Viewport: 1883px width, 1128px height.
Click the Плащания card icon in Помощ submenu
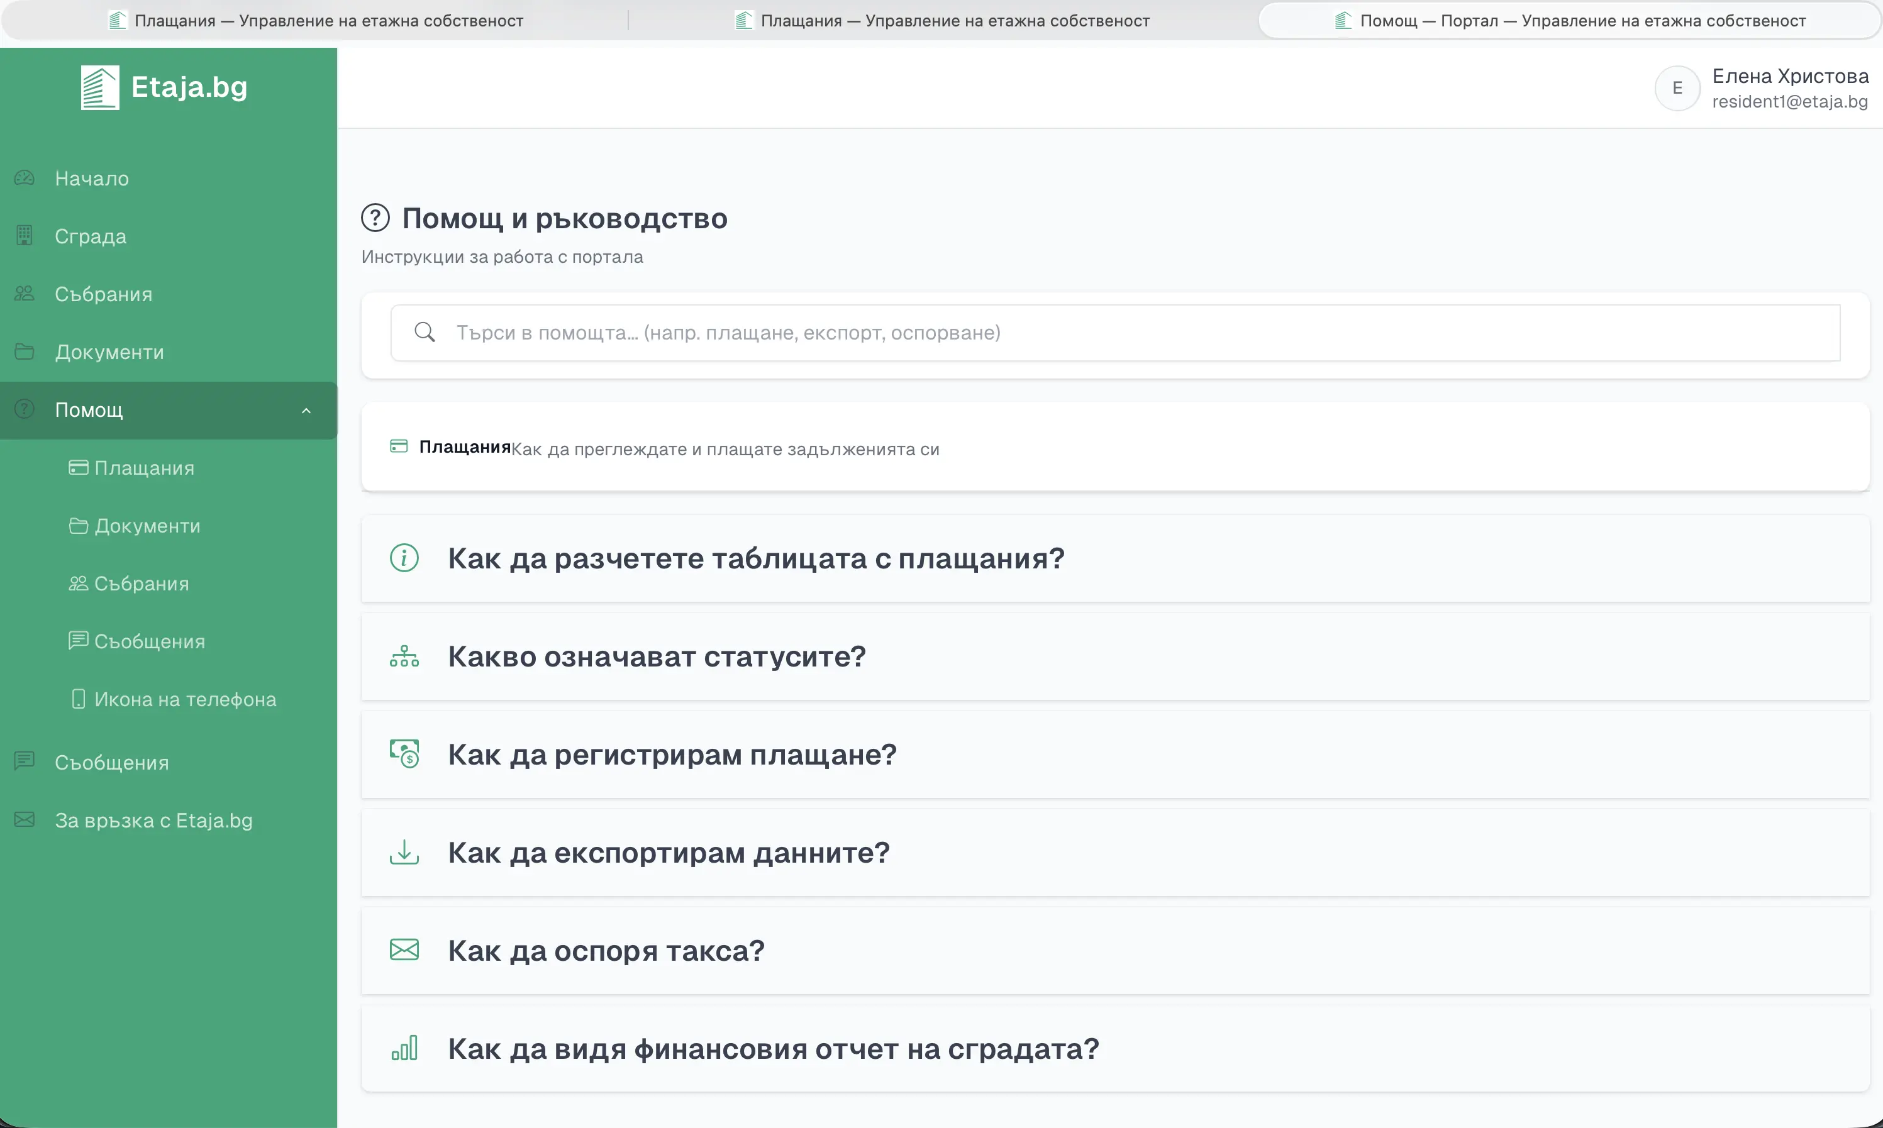pyautogui.click(x=78, y=467)
